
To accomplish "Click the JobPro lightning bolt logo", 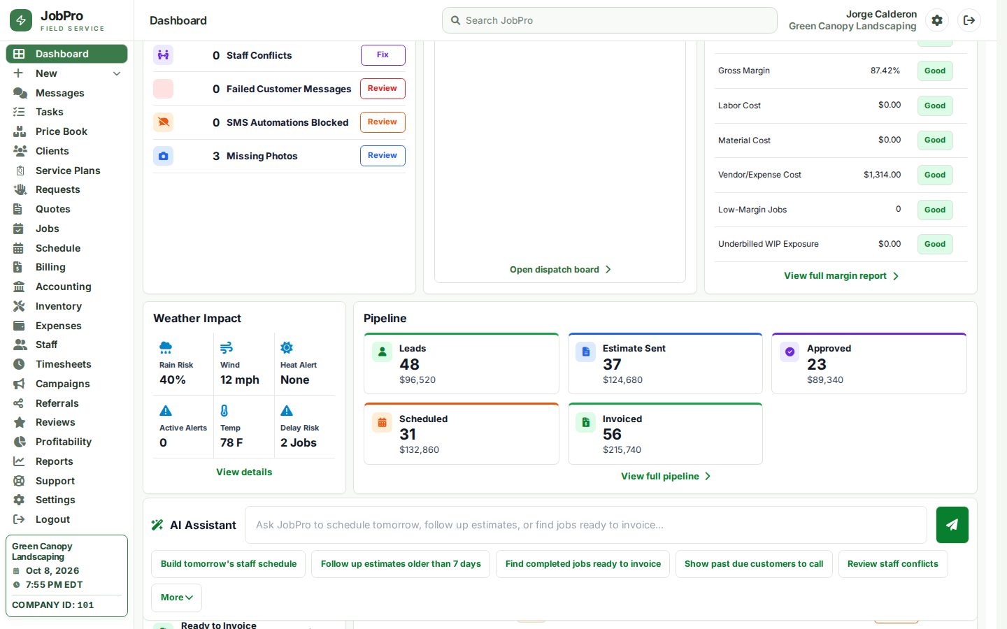I will 21,20.
